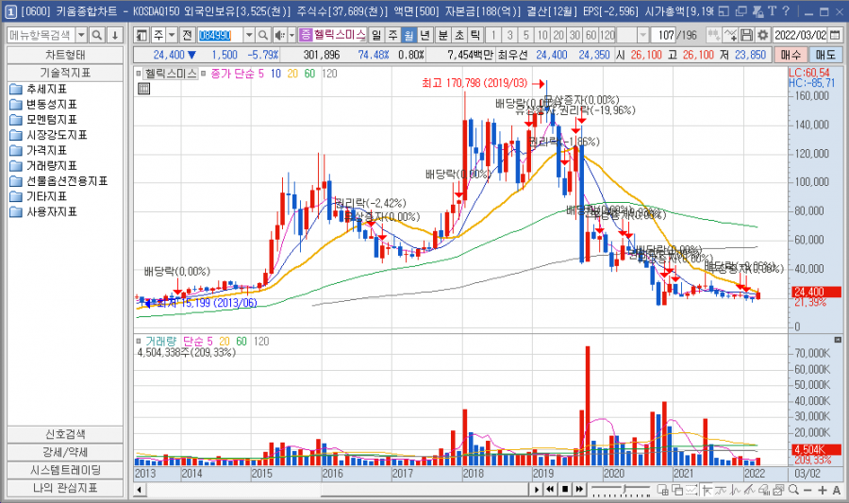
Task: Click the play playback button
Action: pos(537,490)
